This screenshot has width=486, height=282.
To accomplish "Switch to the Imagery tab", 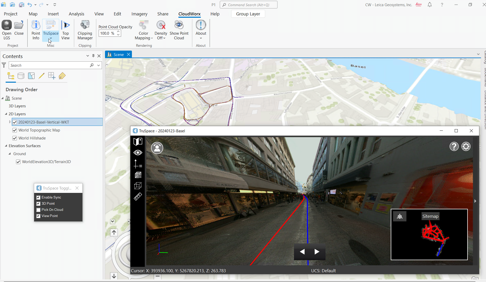I will pyautogui.click(x=139, y=14).
